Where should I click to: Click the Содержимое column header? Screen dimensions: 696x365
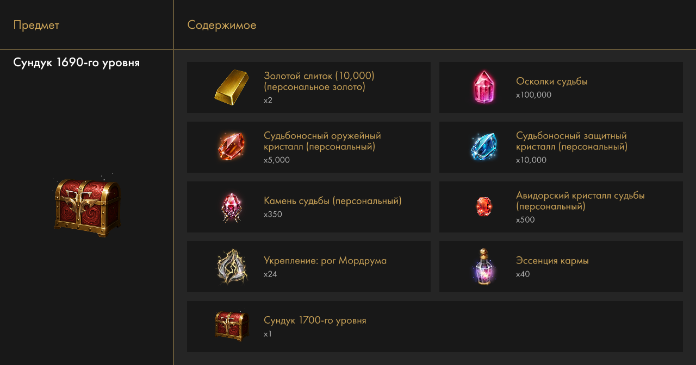point(222,25)
